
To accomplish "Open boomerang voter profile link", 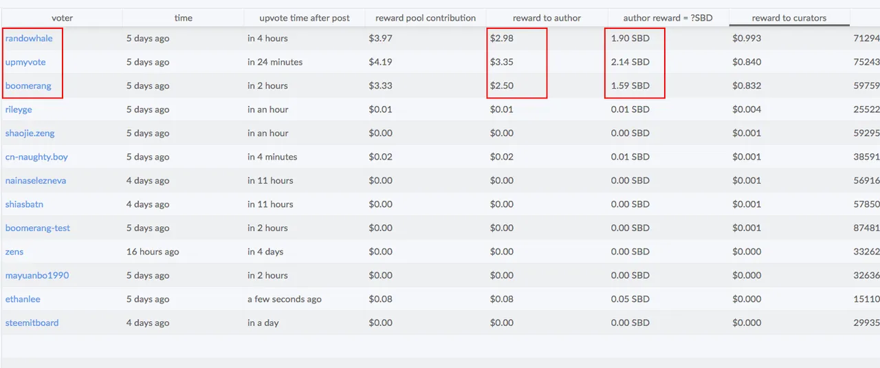I will tap(29, 86).
